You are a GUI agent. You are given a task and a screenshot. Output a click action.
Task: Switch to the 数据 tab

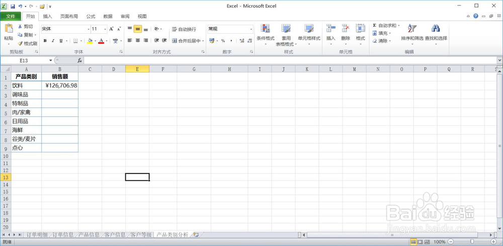[x=108, y=17]
